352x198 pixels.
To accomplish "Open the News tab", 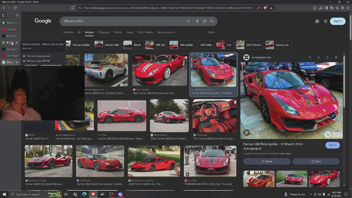I will [130, 32].
